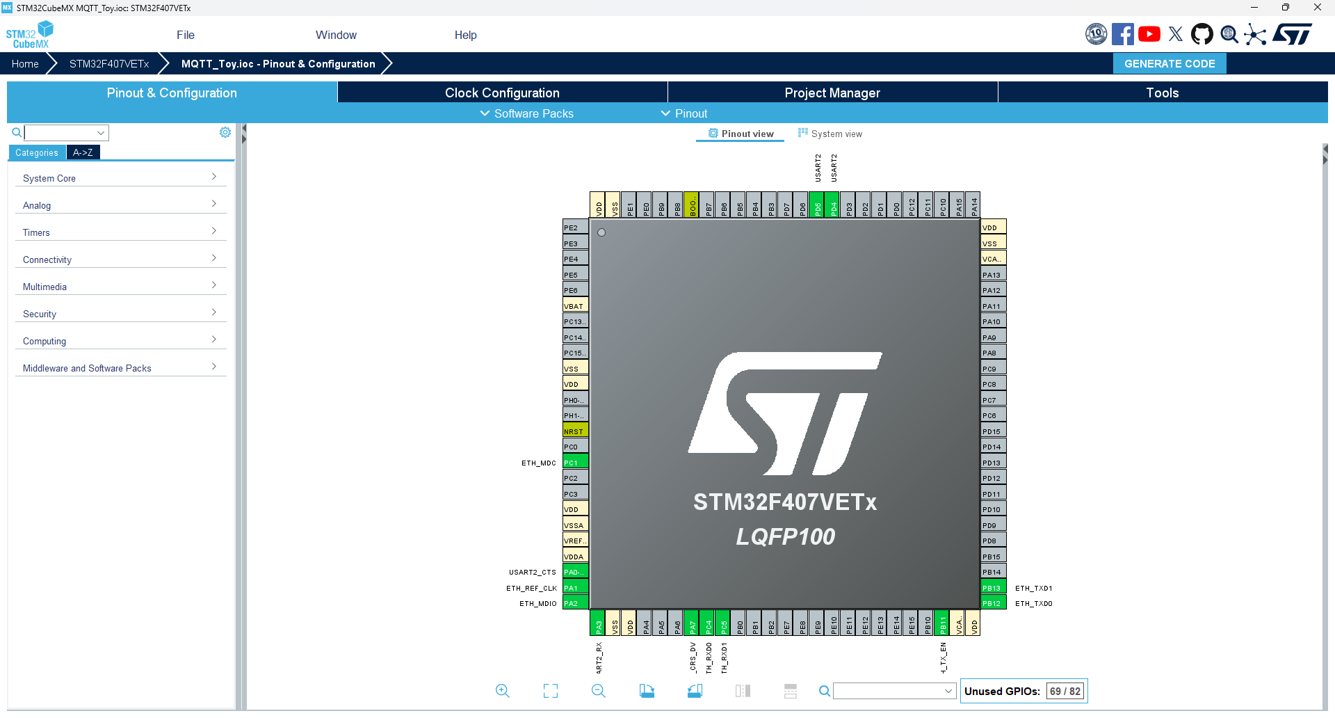The width and height of the screenshot is (1335, 718).
Task: Open the pin search combo box at bottom
Action: point(895,691)
